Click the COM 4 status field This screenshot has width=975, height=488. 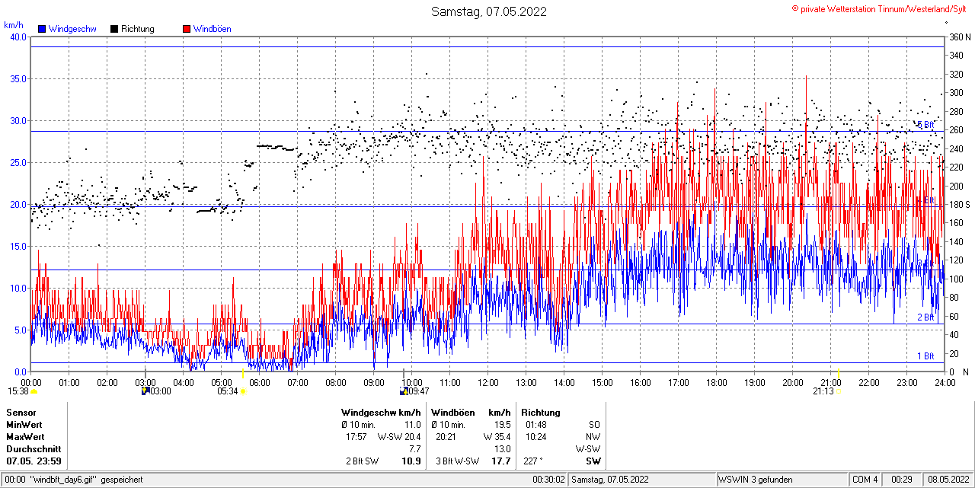click(x=865, y=480)
